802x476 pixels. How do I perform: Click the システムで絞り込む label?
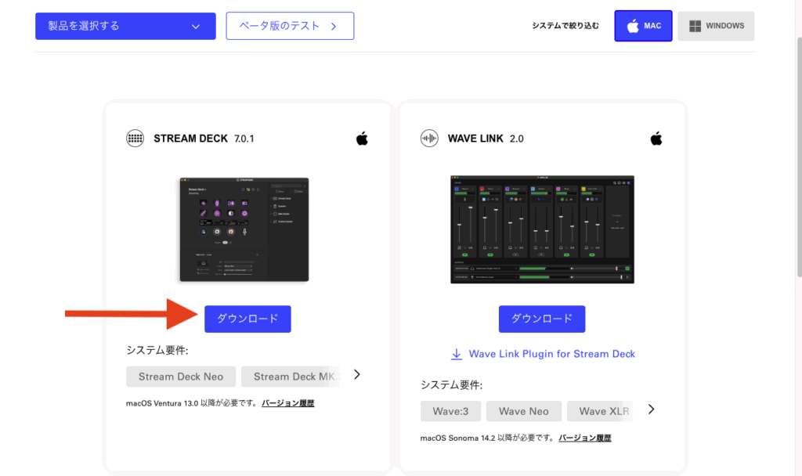(565, 26)
